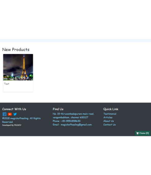This screenshot has height=175, width=151.
Task: Click the Quick Link footer heading
Action: 111,109
